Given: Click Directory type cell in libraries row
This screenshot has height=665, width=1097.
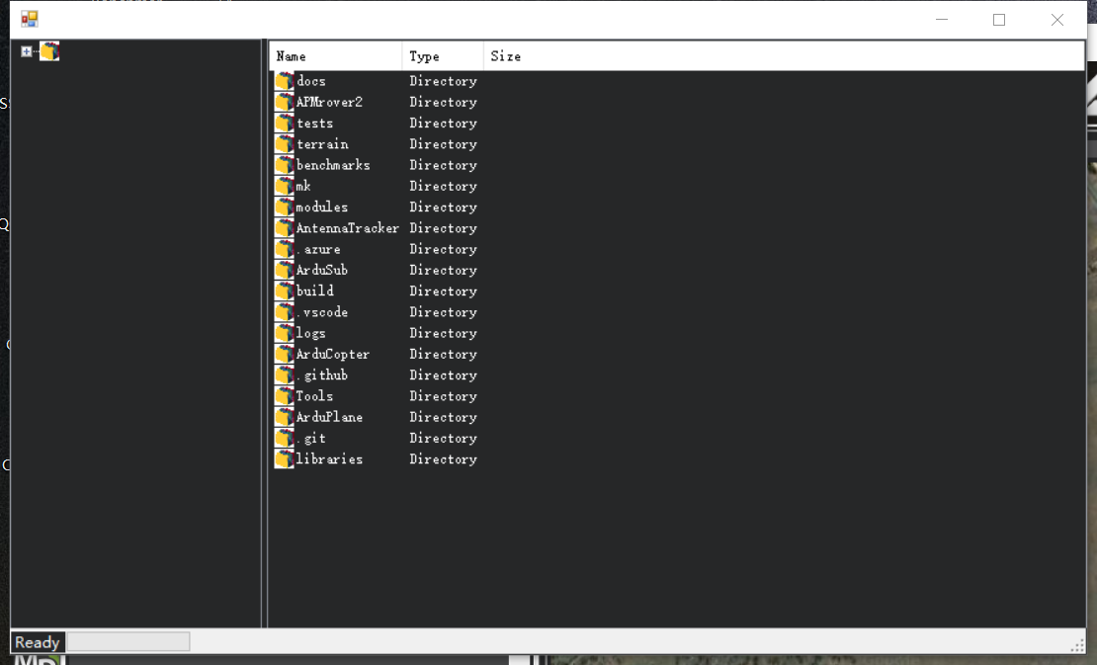Looking at the screenshot, I should (x=444, y=458).
